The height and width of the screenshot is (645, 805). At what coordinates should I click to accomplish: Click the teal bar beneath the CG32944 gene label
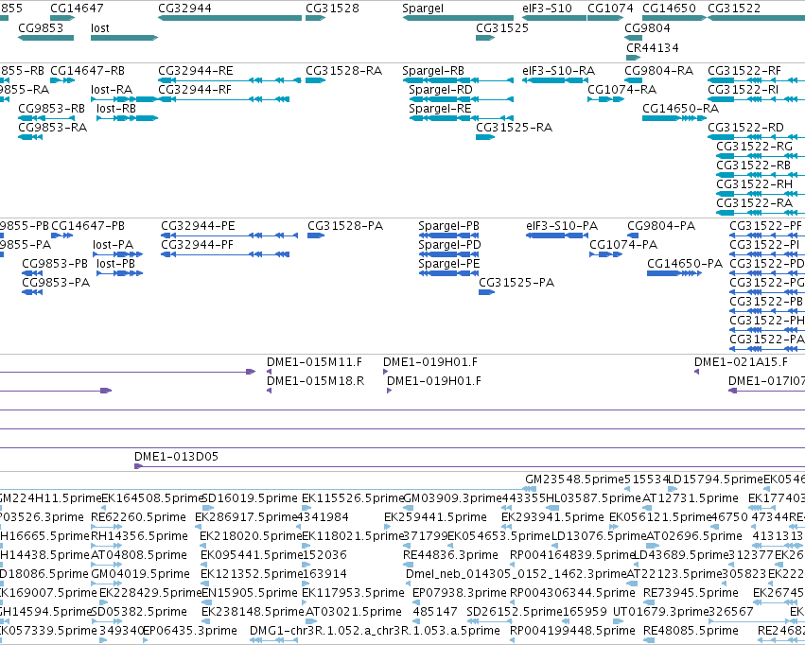(230, 18)
